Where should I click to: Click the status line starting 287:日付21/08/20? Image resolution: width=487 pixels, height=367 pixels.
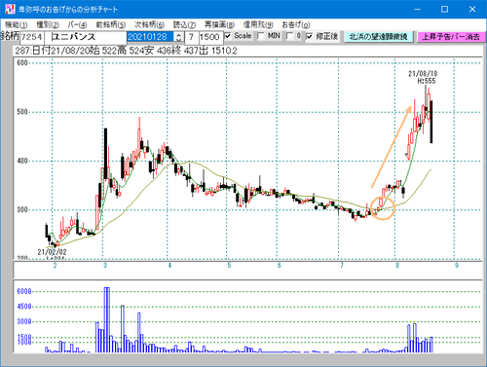126,51
